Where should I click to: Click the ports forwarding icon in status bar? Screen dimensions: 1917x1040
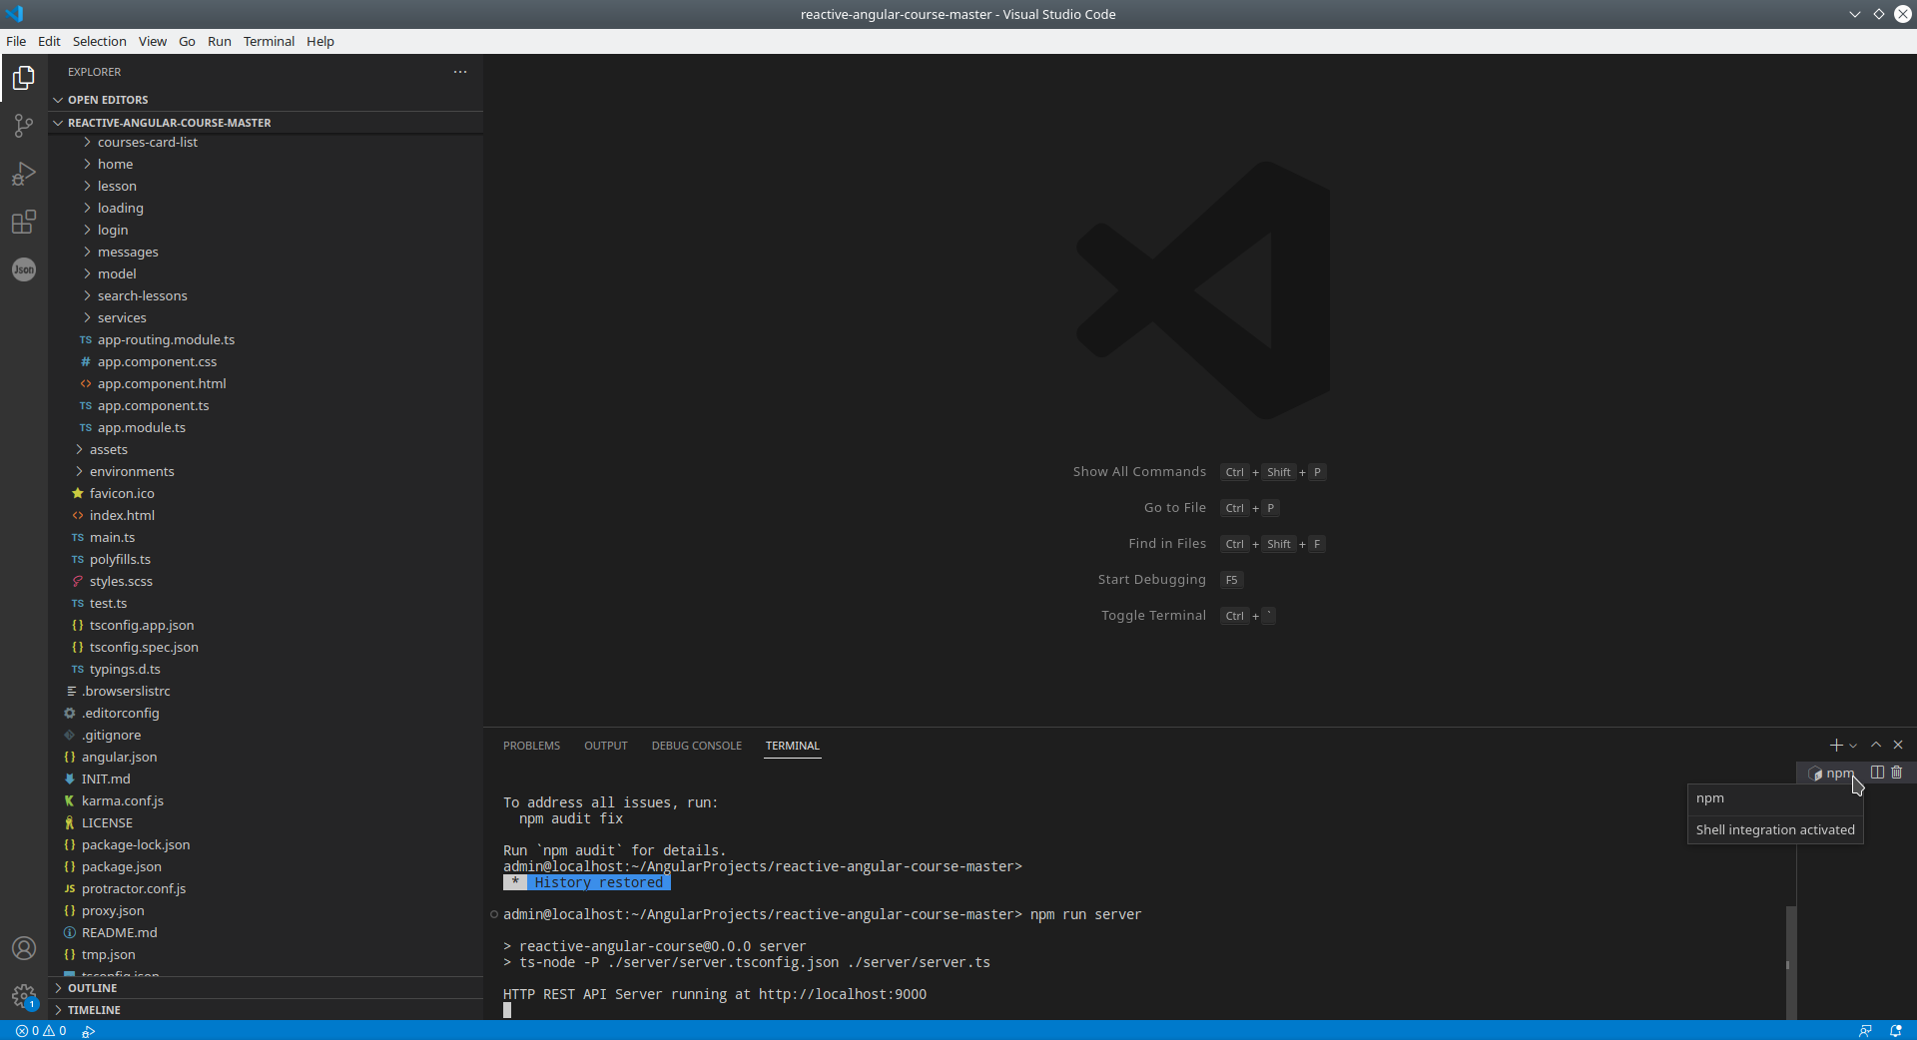point(89,1031)
